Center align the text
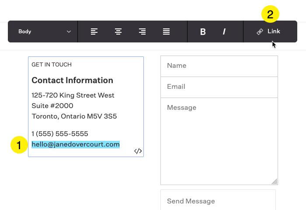The image size is (306, 210). coord(118,31)
